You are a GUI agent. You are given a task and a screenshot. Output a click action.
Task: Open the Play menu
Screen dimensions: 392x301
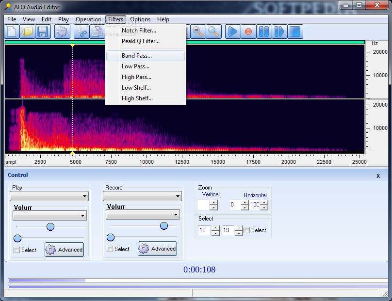pyautogui.click(x=64, y=19)
